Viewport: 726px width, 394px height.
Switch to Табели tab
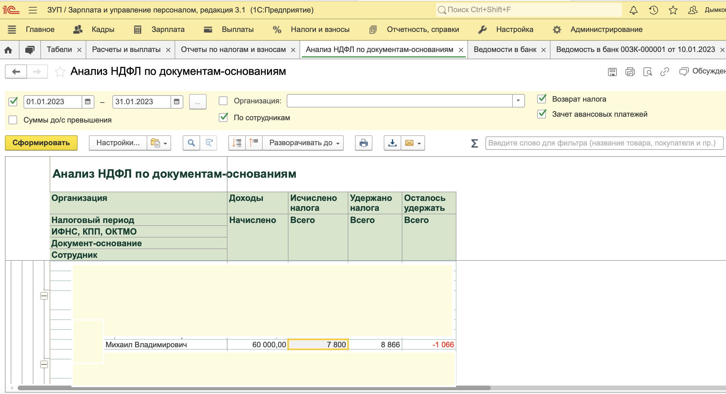click(59, 50)
